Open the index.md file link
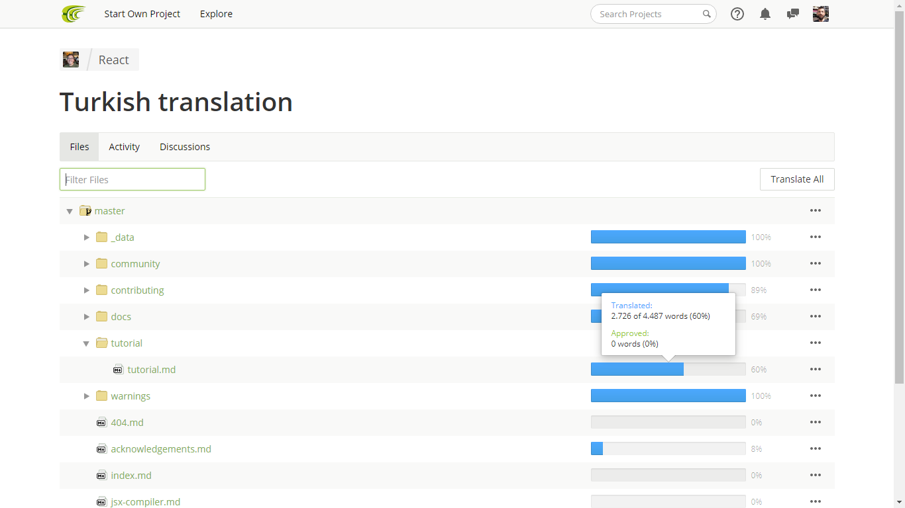Screen dimensions: 905x508 [x=131, y=475]
